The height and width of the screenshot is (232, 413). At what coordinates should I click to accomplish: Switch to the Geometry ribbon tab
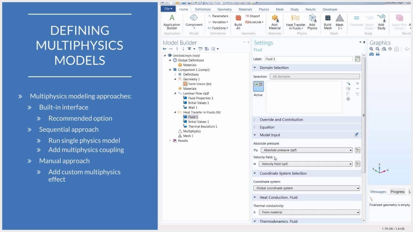tap(225, 9)
